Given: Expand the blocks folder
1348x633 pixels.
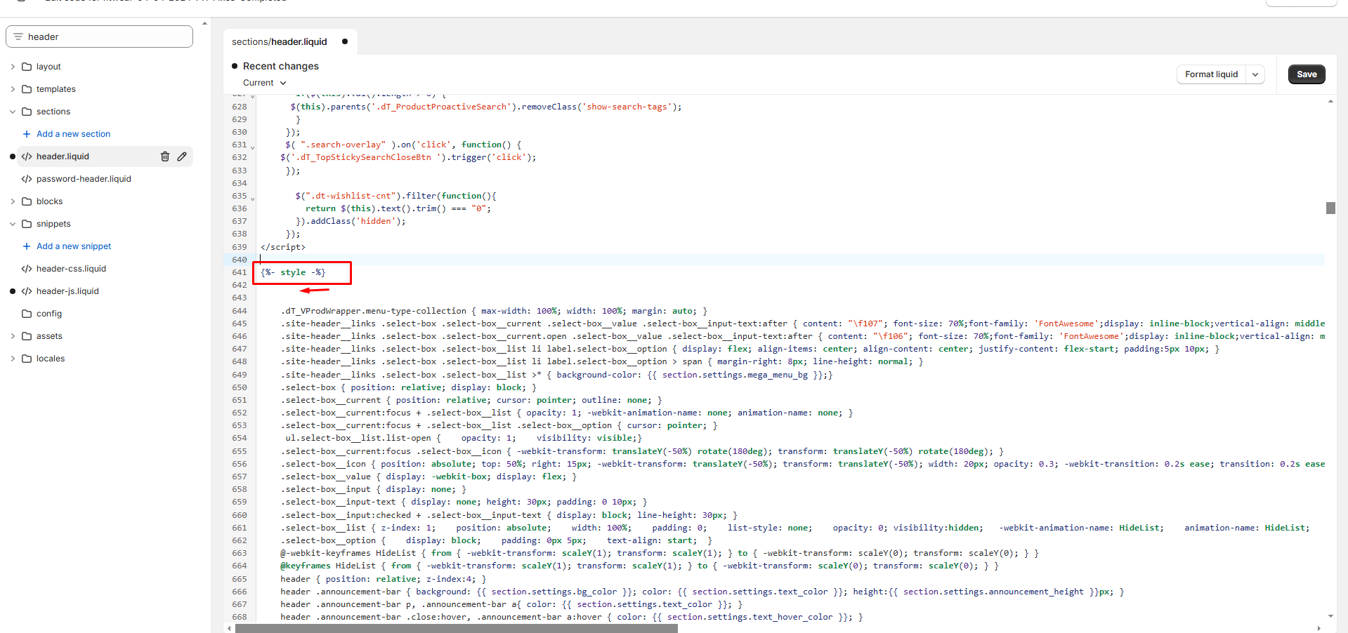Looking at the screenshot, I should pos(13,201).
